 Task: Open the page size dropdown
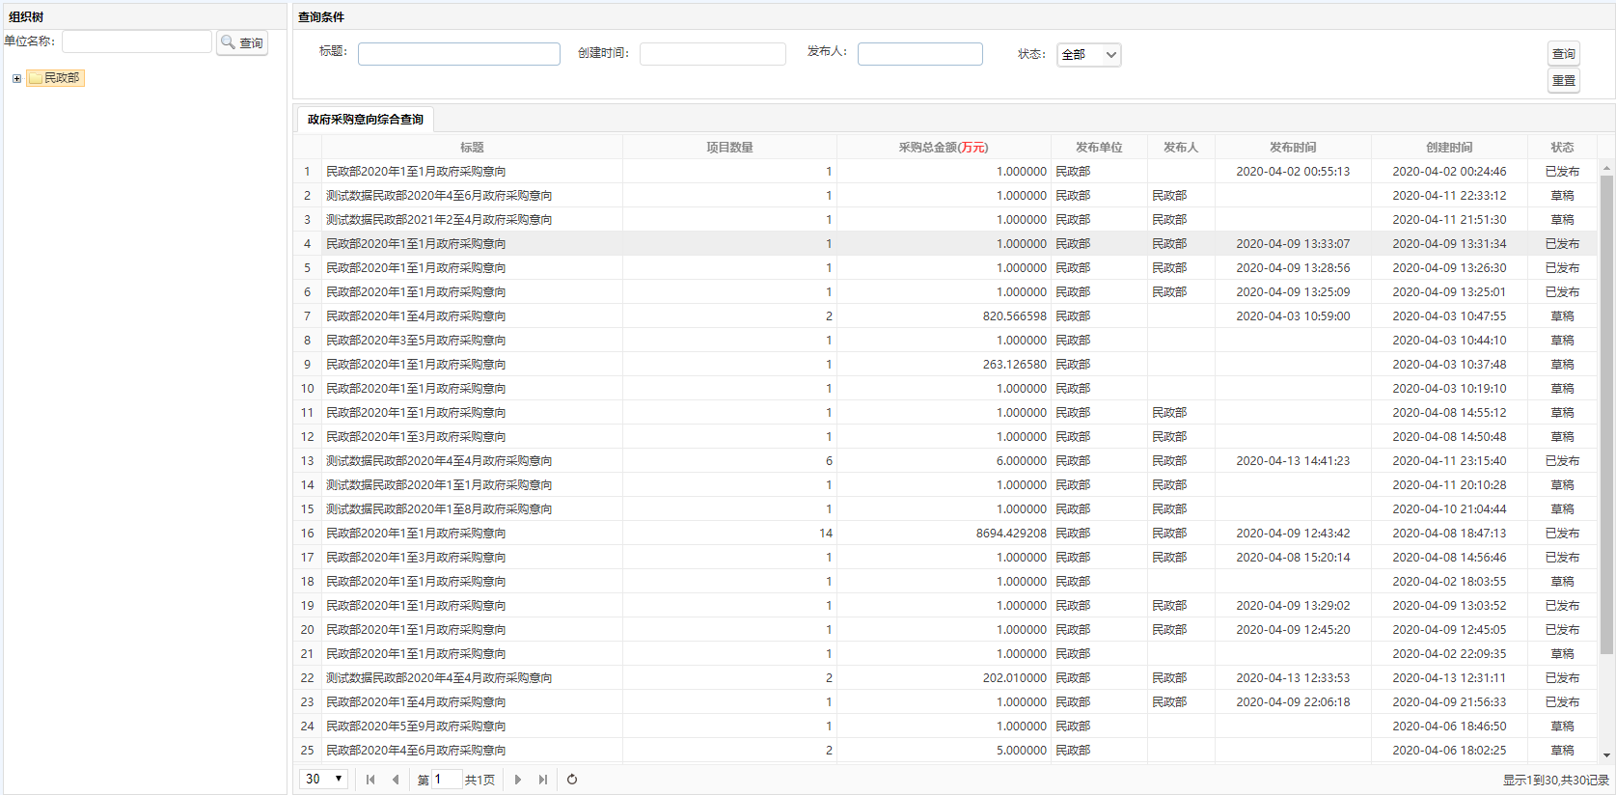[x=324, y=779]
